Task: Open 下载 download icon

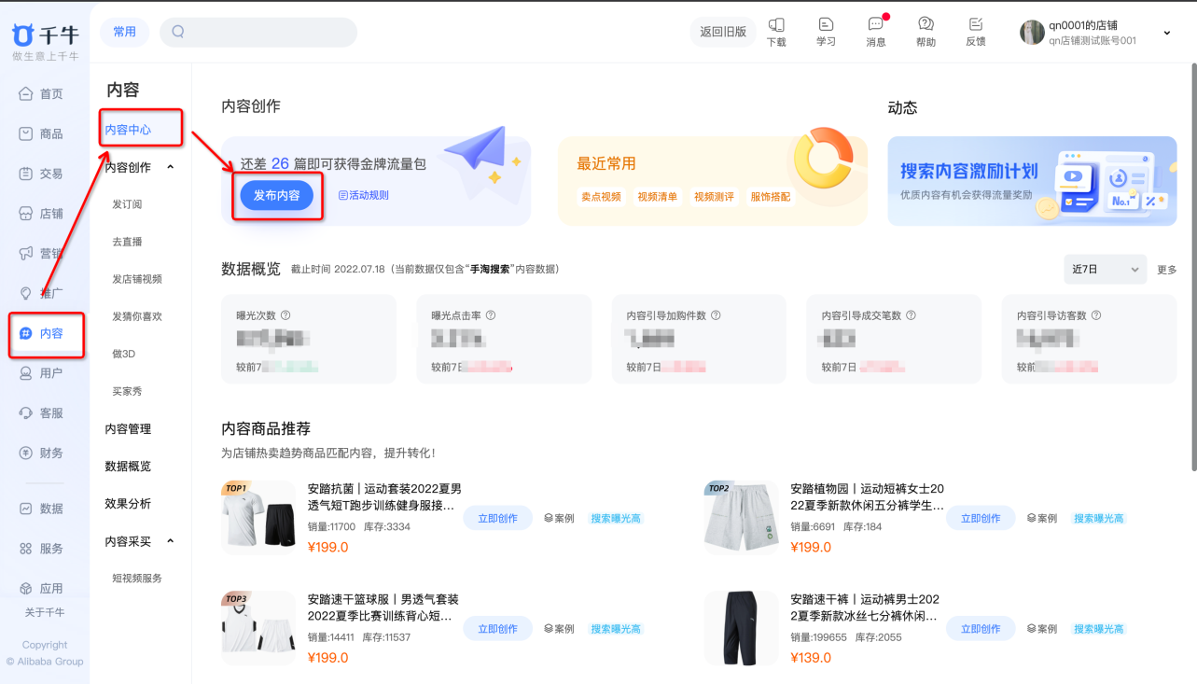Action: [776, 32]
